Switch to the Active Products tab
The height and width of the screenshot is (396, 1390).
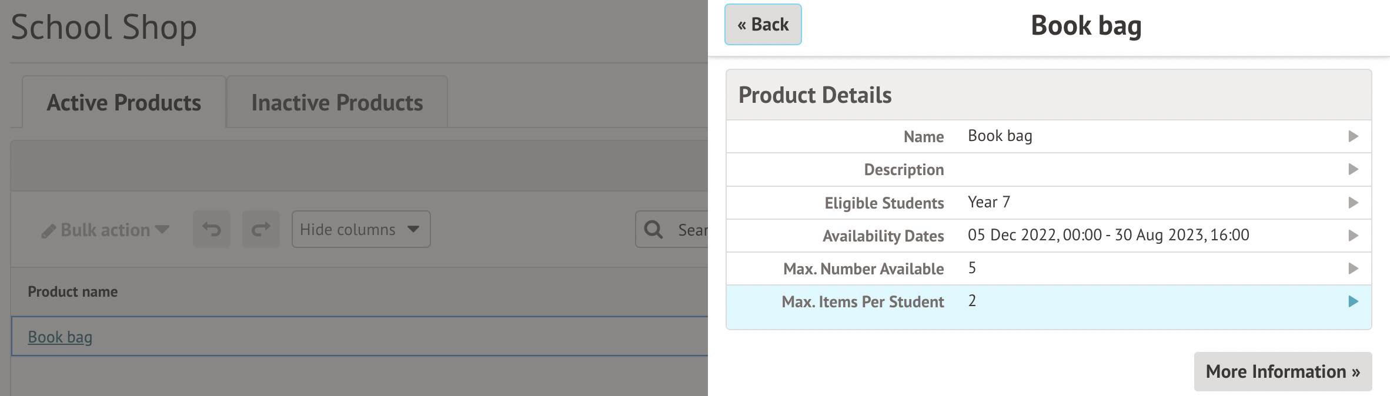point(124,103)
